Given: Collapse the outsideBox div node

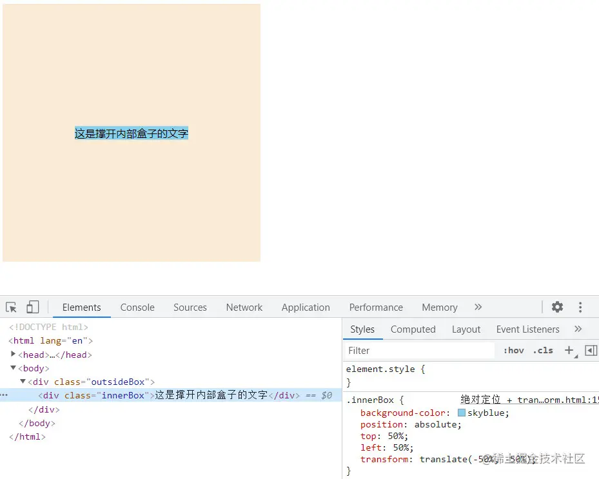Looking at the screenshot, I should click(23, 381).
